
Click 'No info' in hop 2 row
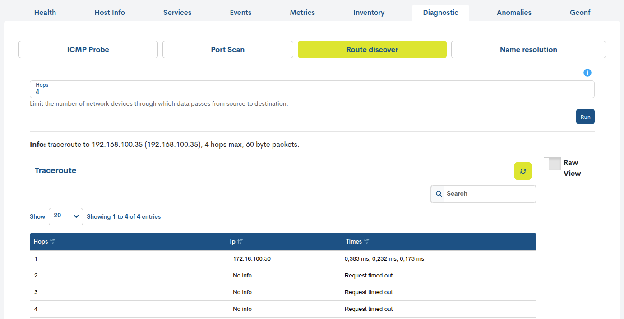click(242, 276)
